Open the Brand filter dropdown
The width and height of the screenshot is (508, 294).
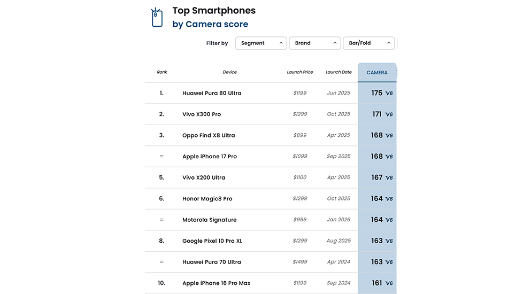(x=315, y=43)
